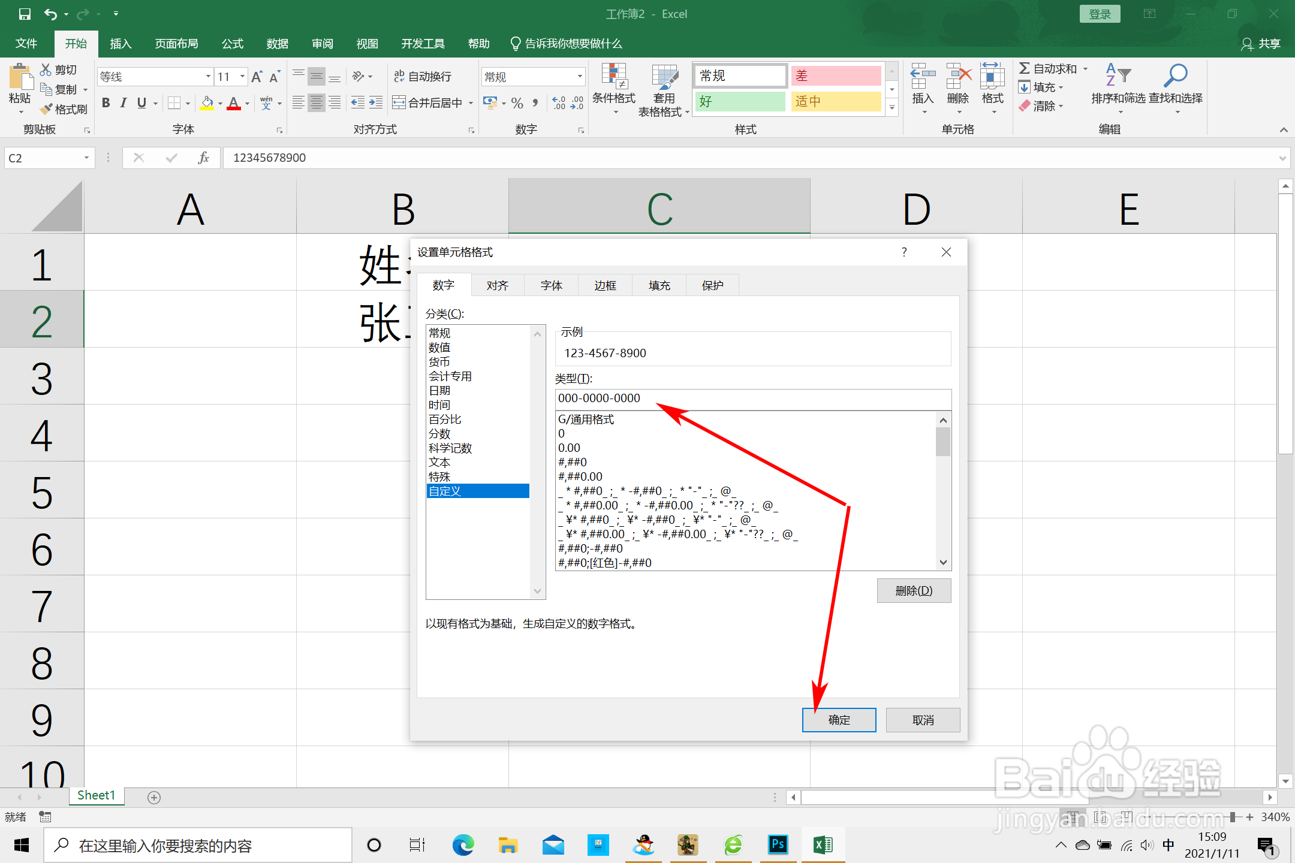Click the AutoSum sigma icon
Screen dimensions: 1295x863
click(x=1025, y=69)
